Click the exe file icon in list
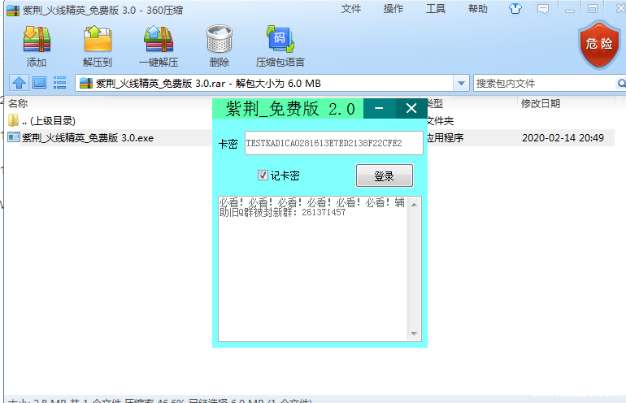Screen dimensions: 626x403 [x=14, y=137]
